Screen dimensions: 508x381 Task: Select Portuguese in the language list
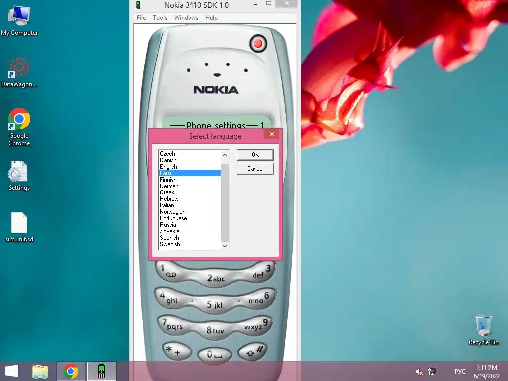(x=190, y=218)
